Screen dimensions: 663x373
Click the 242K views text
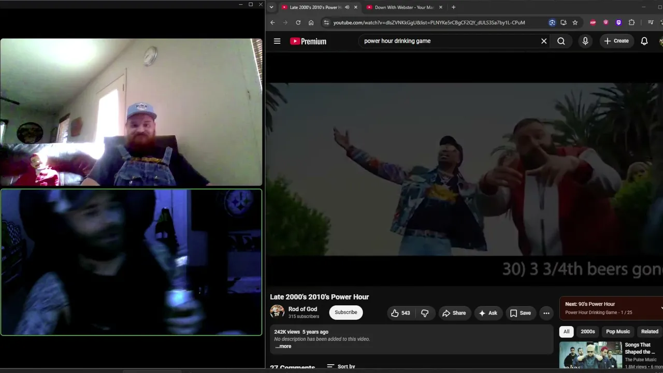point(287,332)
